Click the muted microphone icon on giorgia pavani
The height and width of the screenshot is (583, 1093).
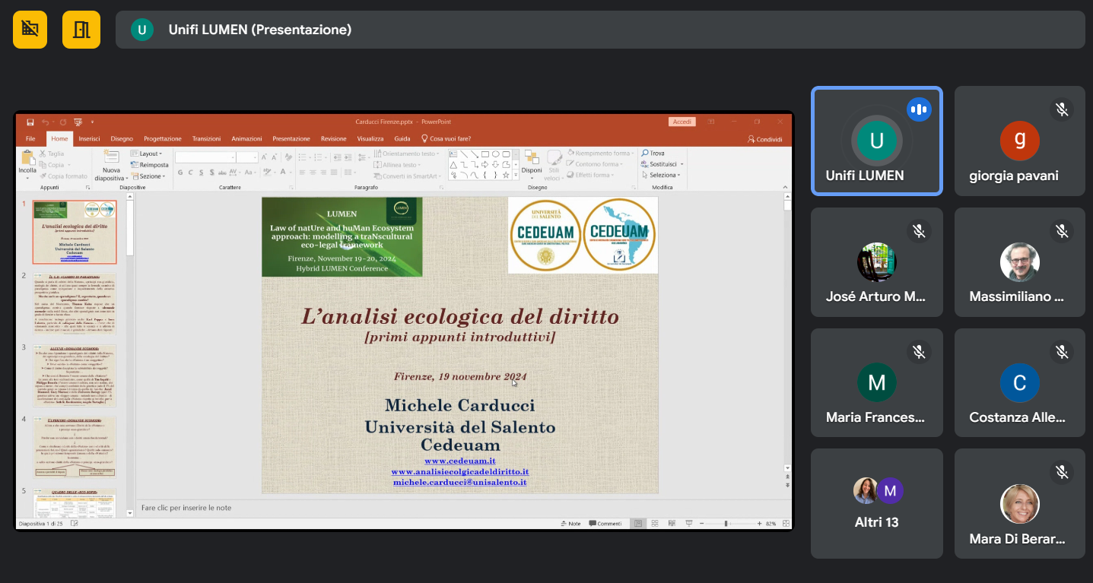[1062, 110]
